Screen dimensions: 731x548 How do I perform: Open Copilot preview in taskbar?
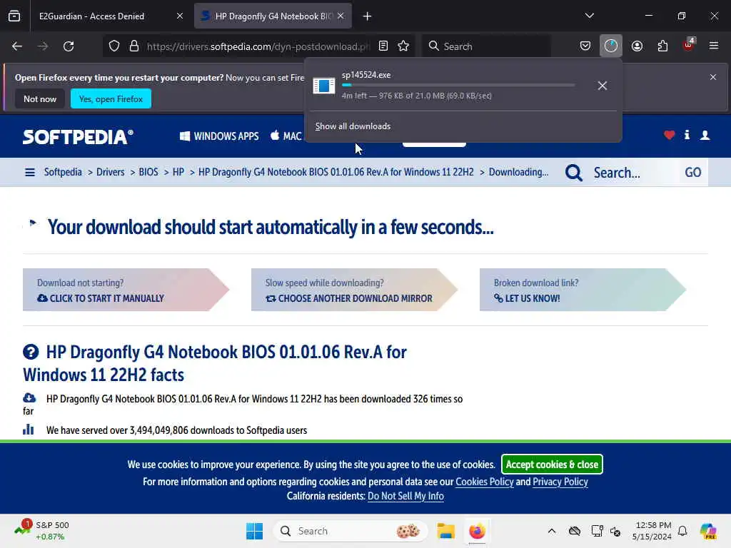click(708, 531)
